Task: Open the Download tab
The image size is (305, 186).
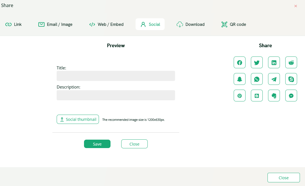Action: pyautogui.click(x=191, y=24)
